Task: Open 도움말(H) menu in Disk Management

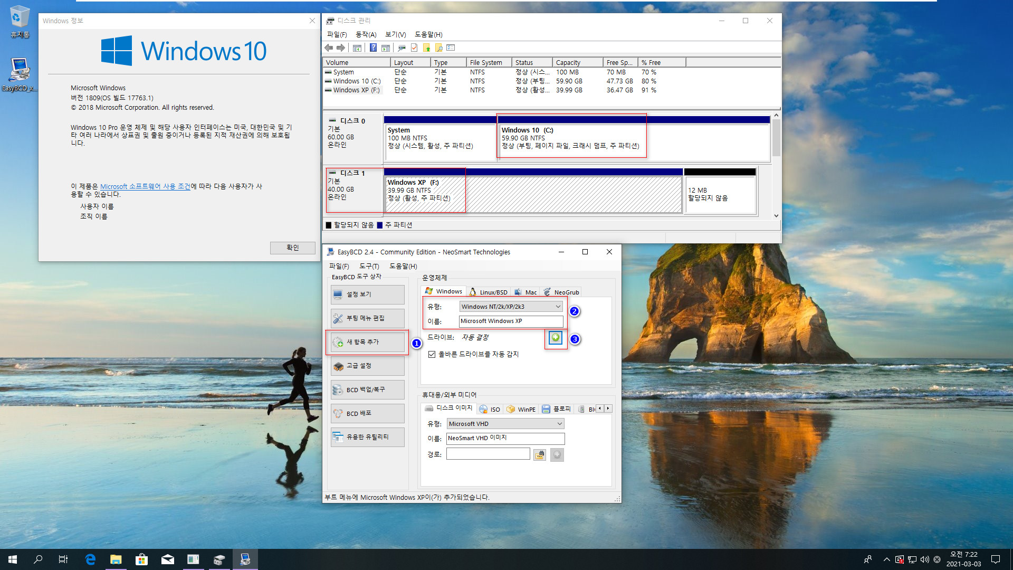Action: pos(428,34)
